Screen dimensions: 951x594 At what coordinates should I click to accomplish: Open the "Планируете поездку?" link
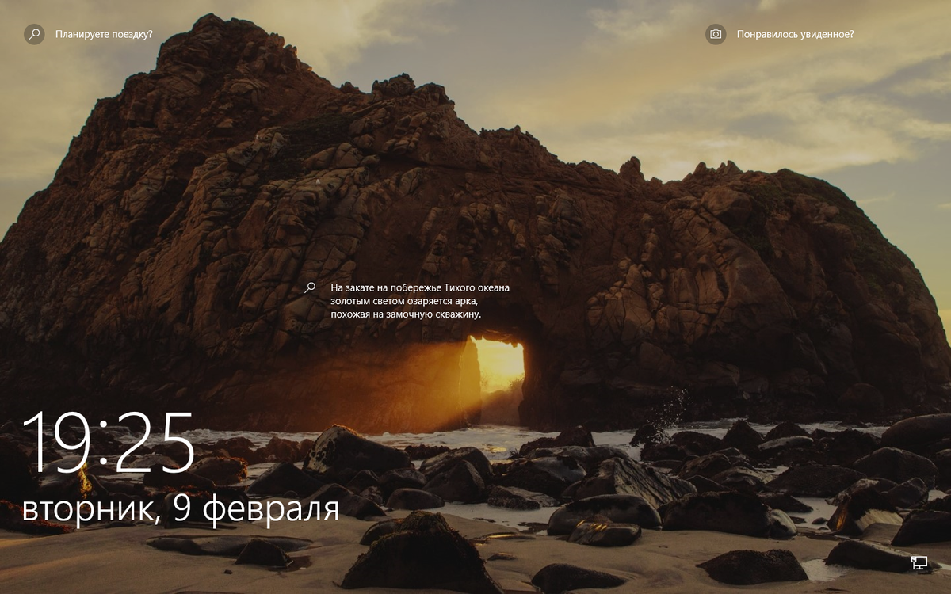point(104,34)
